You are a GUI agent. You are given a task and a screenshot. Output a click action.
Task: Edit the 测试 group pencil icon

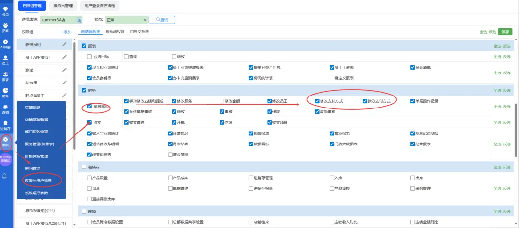[64, 70]
